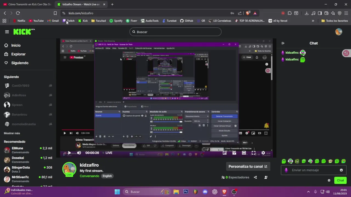
Task: Click Personaliza tu canal button
Action: (x=248, y=166)
